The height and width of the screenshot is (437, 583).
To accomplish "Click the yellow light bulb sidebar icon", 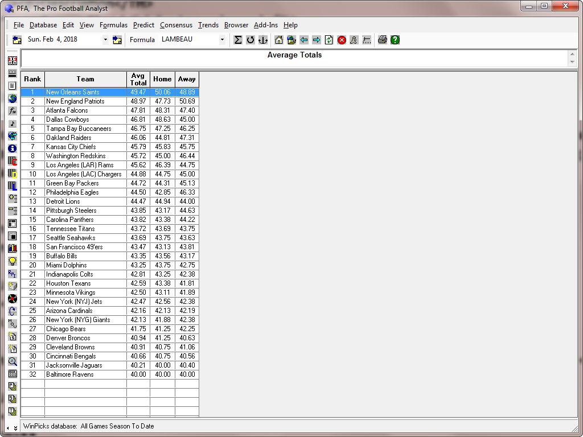I will [x=13, y=261].
